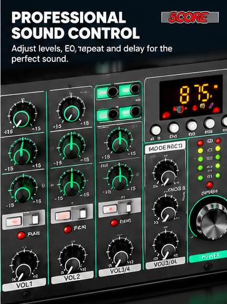Click the red LED above VOL2 knob
This screenshot has height=304, width=227.
[68, 230]
